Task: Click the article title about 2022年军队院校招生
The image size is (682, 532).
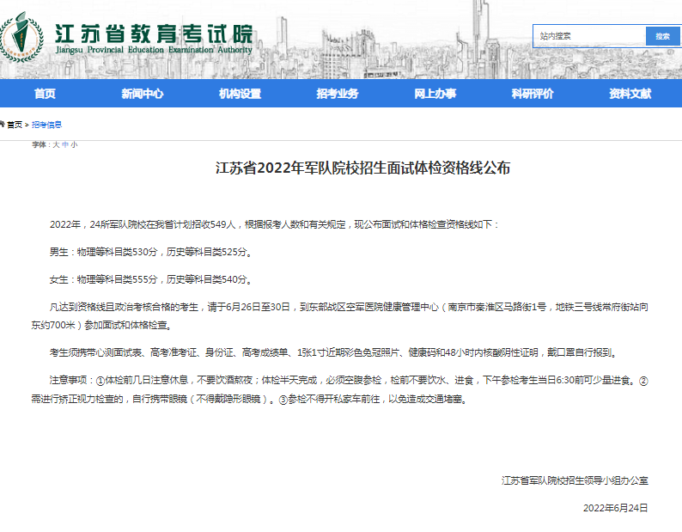Action: tap(362, 168)
